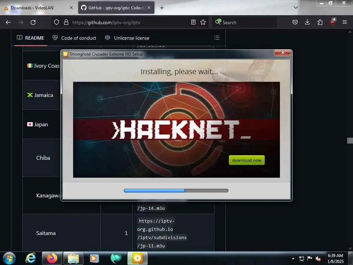Open the Firefox hamburger menu

(x=345, y=22)
